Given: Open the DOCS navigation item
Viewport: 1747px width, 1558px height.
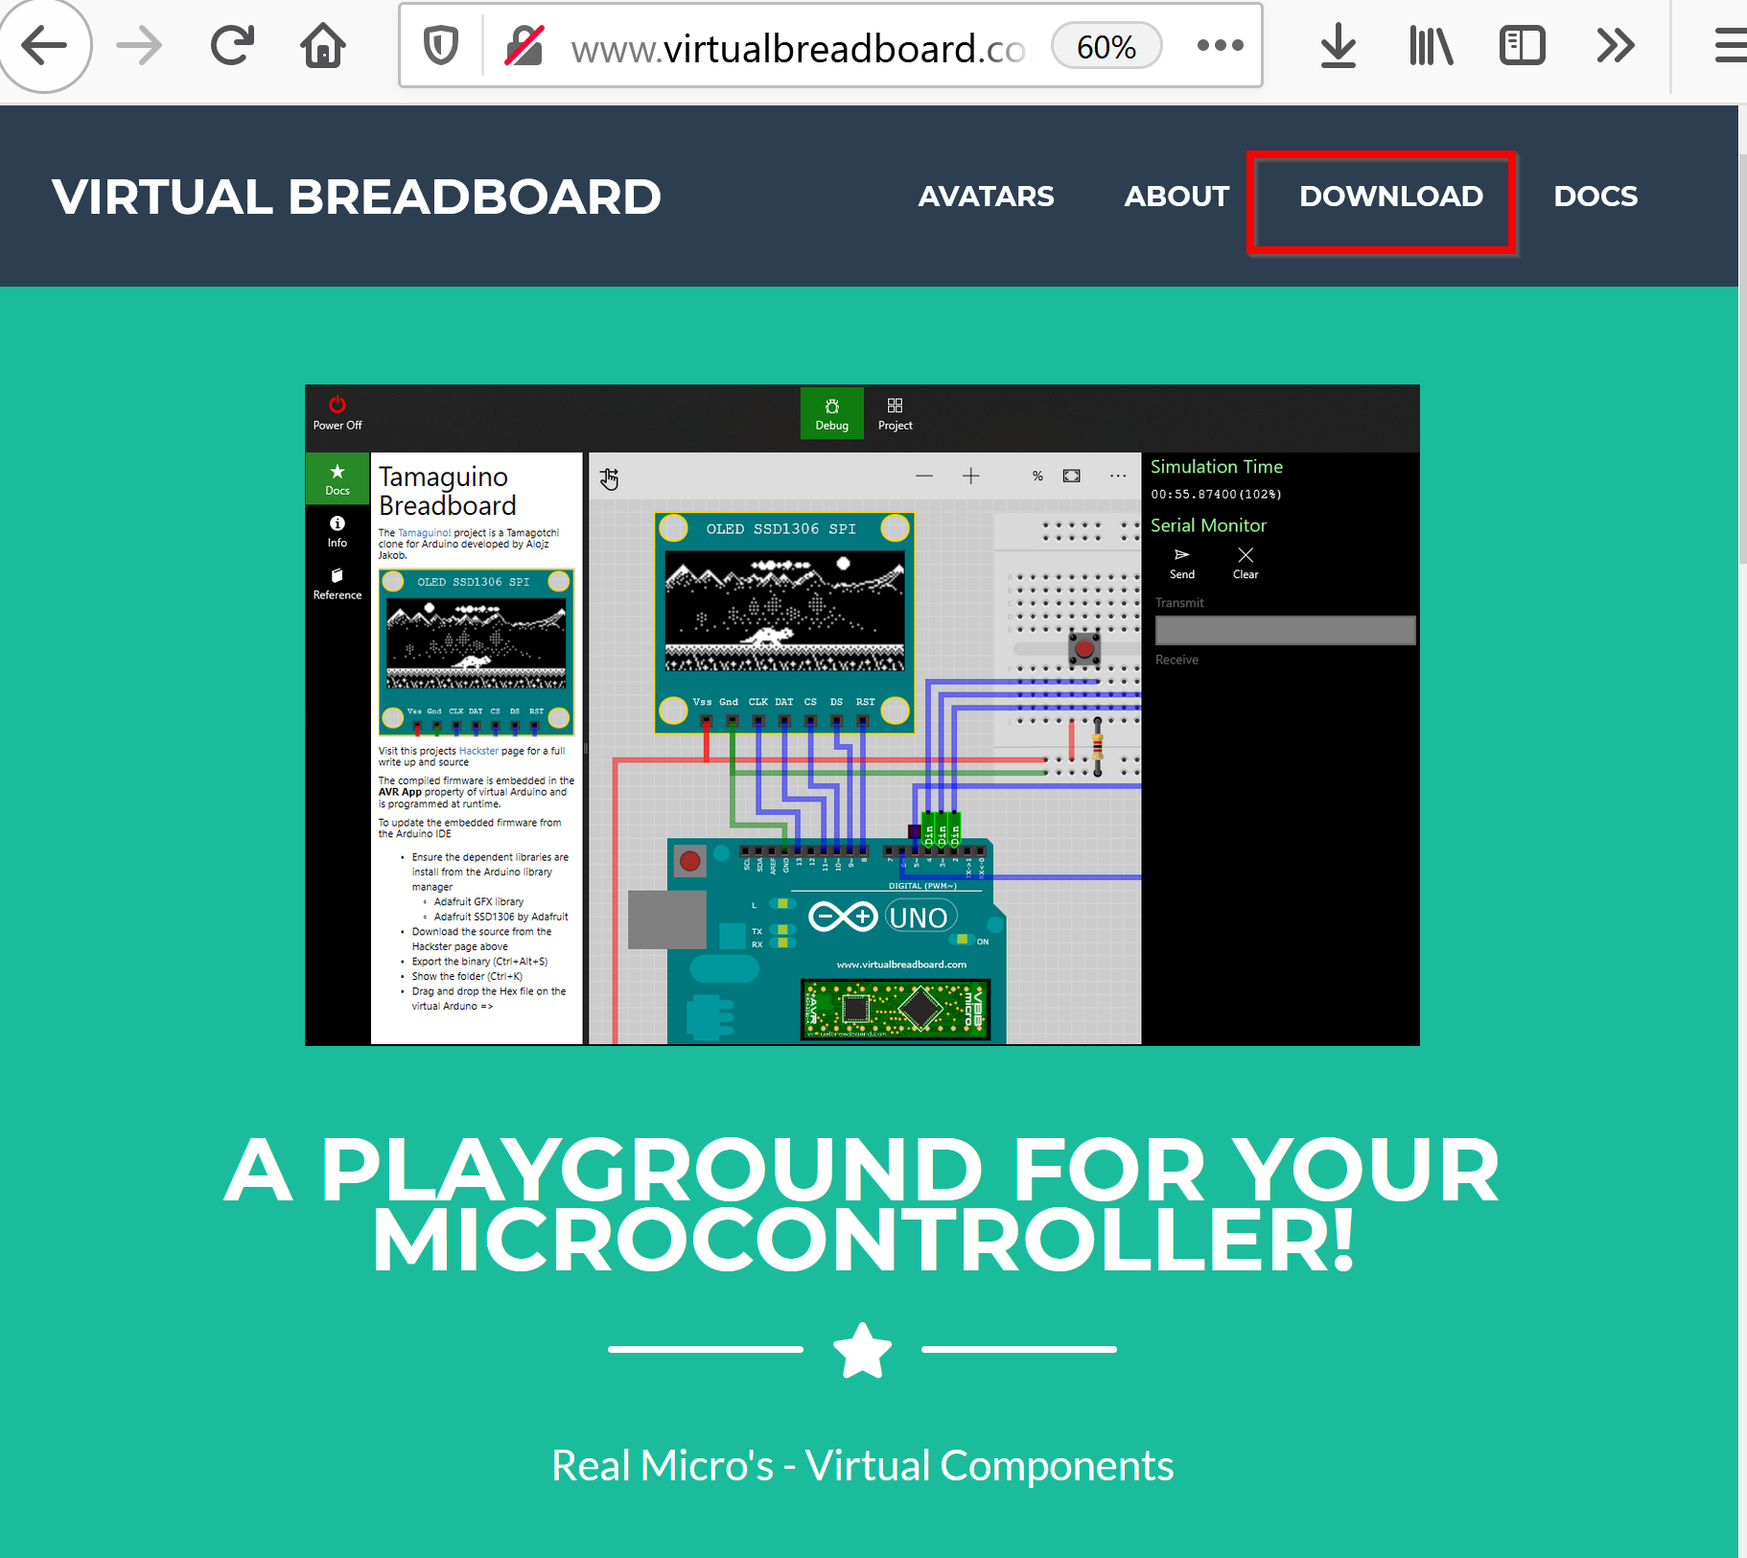Looking at the screenshot, I should [x=1596, y=197].
